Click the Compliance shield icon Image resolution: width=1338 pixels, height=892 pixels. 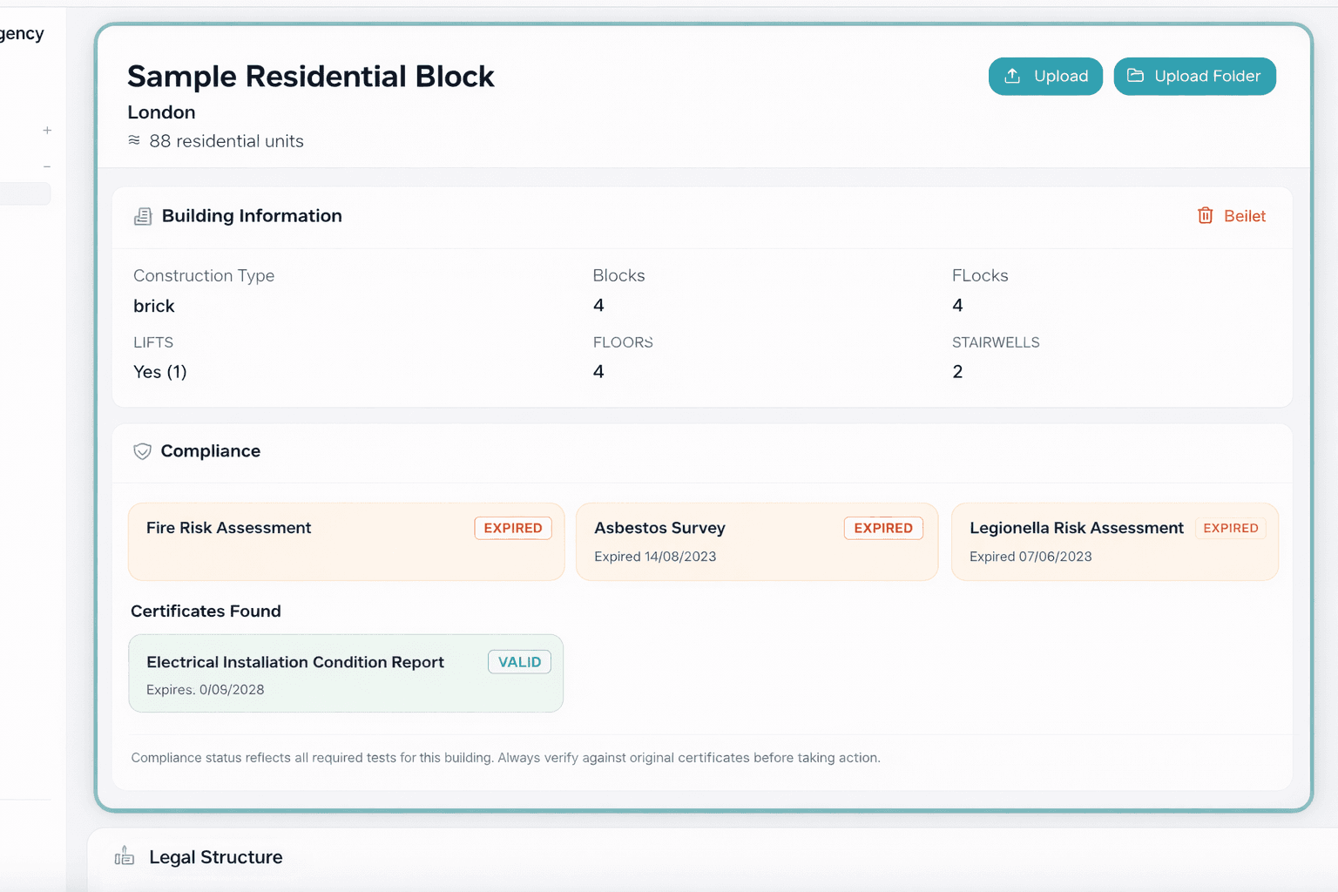tap(142, 451)
